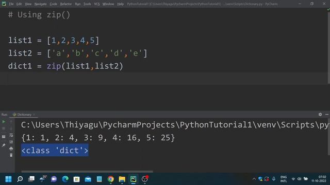
Task: Open the Window menu
Action: (x=108, y=4)
